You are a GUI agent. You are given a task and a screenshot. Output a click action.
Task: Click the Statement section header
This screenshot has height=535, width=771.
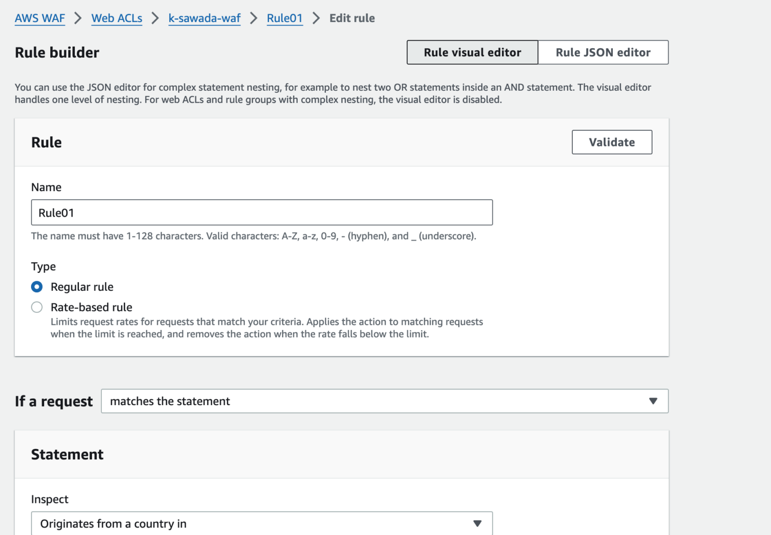pos(67,454)
